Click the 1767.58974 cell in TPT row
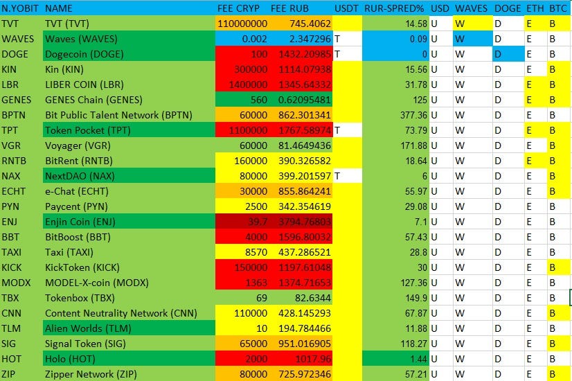The height and width of the screenshot is (381, 572). 301,130
